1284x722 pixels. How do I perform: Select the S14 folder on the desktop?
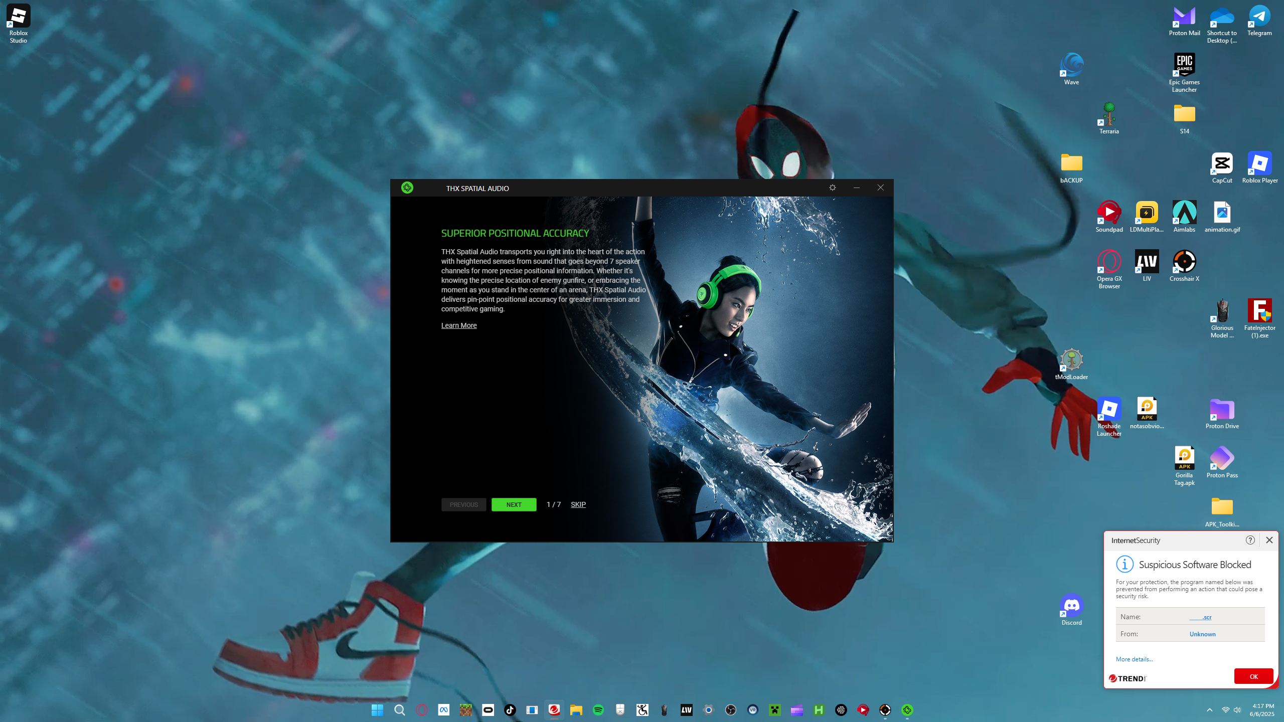pos(1184,118)
